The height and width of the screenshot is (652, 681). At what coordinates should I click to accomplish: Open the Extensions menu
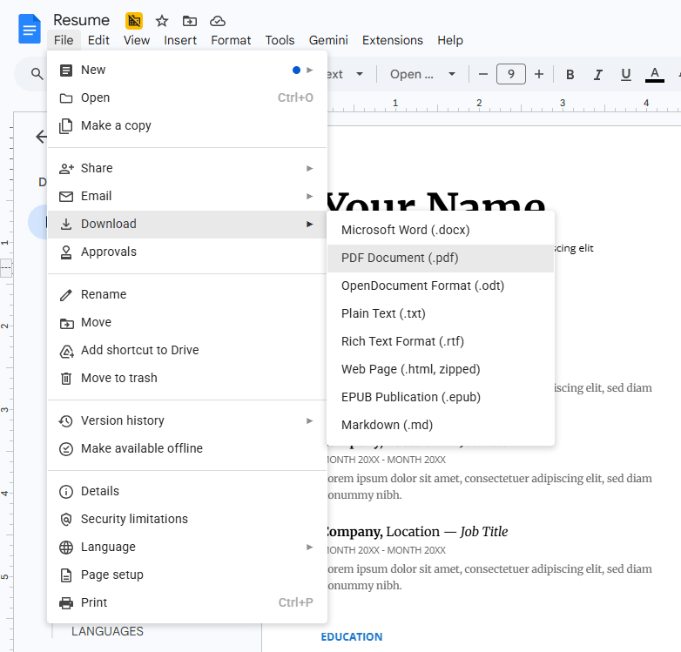(393, 40)
